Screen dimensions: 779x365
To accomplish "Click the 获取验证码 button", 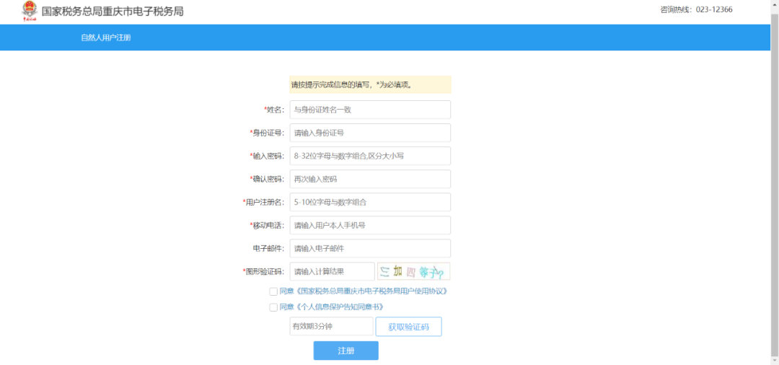I will [x=408, y=327].
